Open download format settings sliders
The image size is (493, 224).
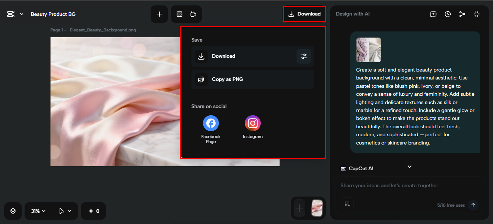(303, 56)
